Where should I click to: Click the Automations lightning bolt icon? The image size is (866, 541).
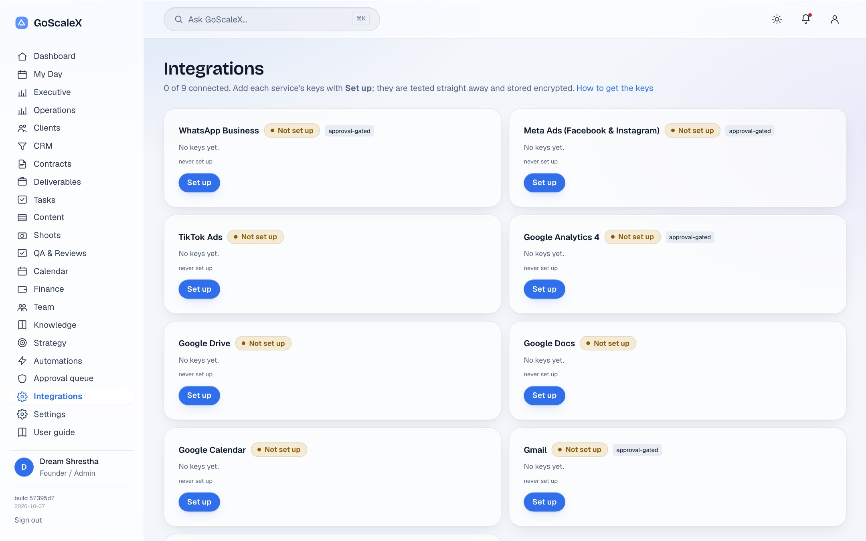click(x=22, y=361)
